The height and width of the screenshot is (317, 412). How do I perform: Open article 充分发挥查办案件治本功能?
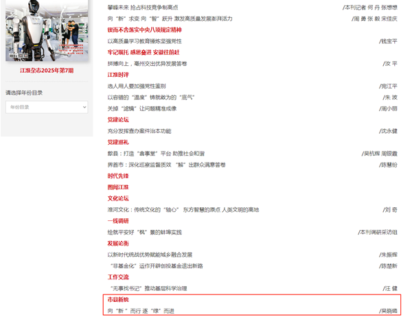(x=139, y=130)
